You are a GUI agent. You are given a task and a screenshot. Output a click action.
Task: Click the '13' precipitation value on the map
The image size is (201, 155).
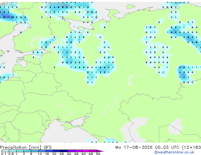click(12, 17)
